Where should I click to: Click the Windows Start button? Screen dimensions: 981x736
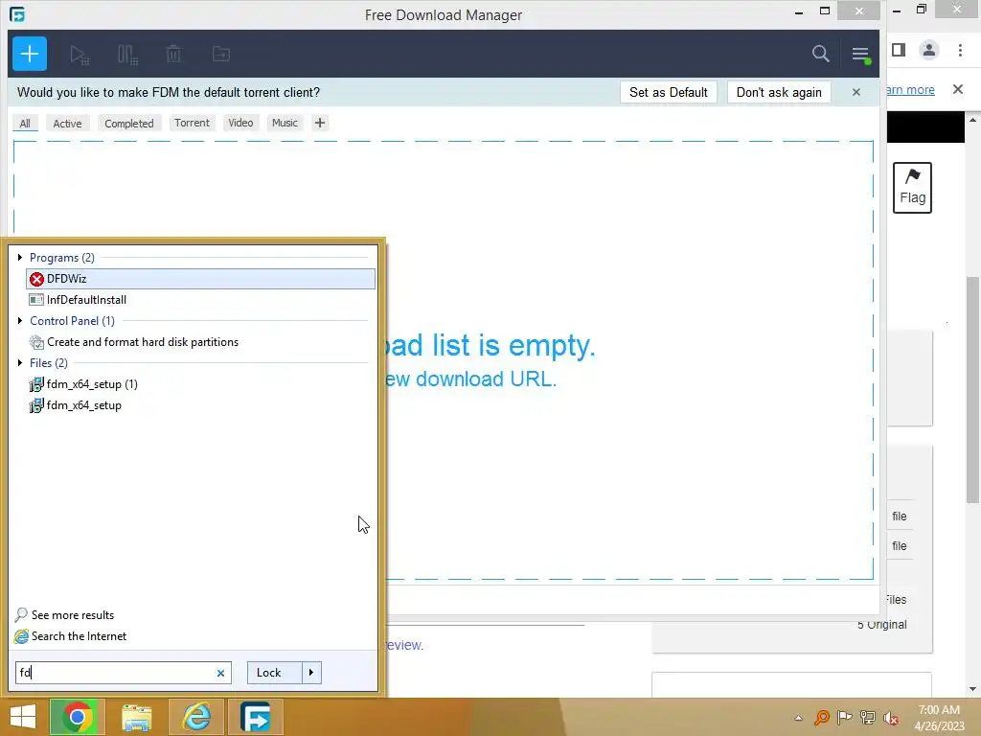pos(23,717)
